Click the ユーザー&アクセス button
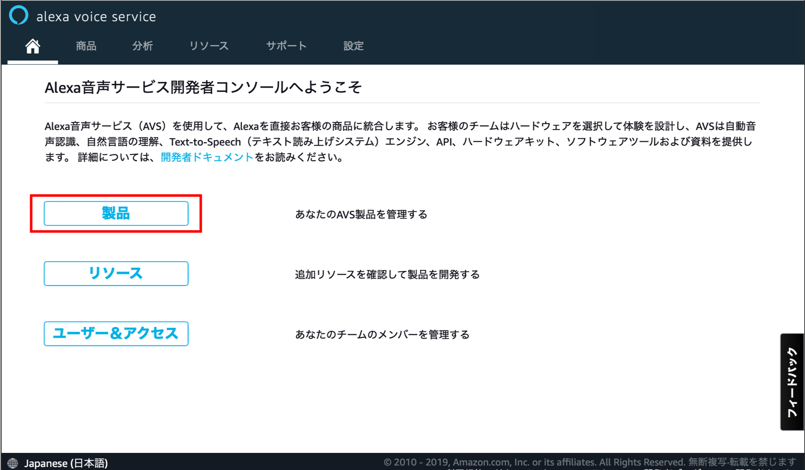Image resolution: width=805 pixels, height=470 pixels. (x=116, y=333)
